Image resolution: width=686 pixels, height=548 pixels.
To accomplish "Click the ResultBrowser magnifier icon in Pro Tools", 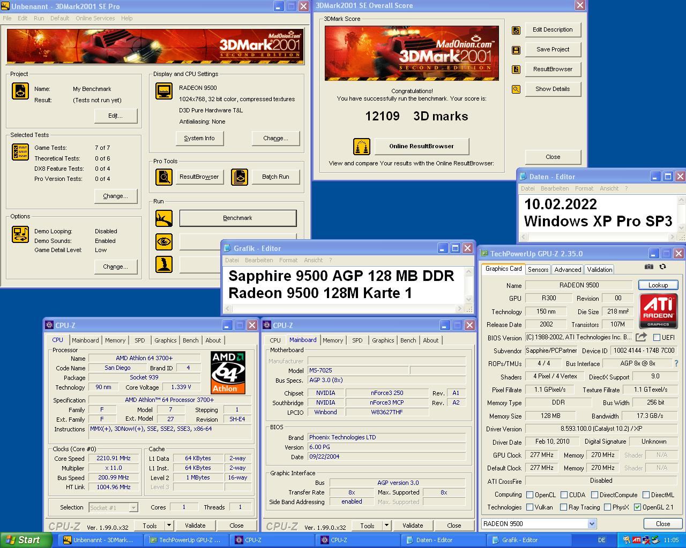I will point(164,177).
